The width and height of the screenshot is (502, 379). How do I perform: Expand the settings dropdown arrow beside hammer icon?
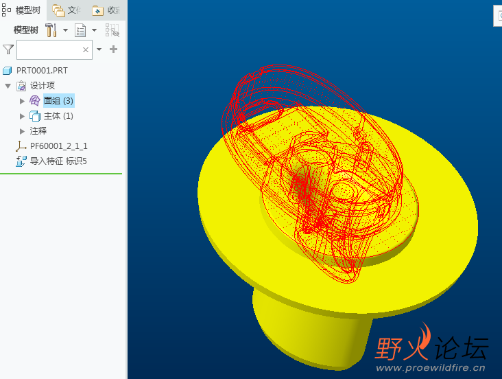click(x=65, y=30)
